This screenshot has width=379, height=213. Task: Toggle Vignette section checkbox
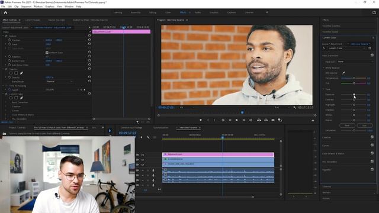[x=372, y=169]
